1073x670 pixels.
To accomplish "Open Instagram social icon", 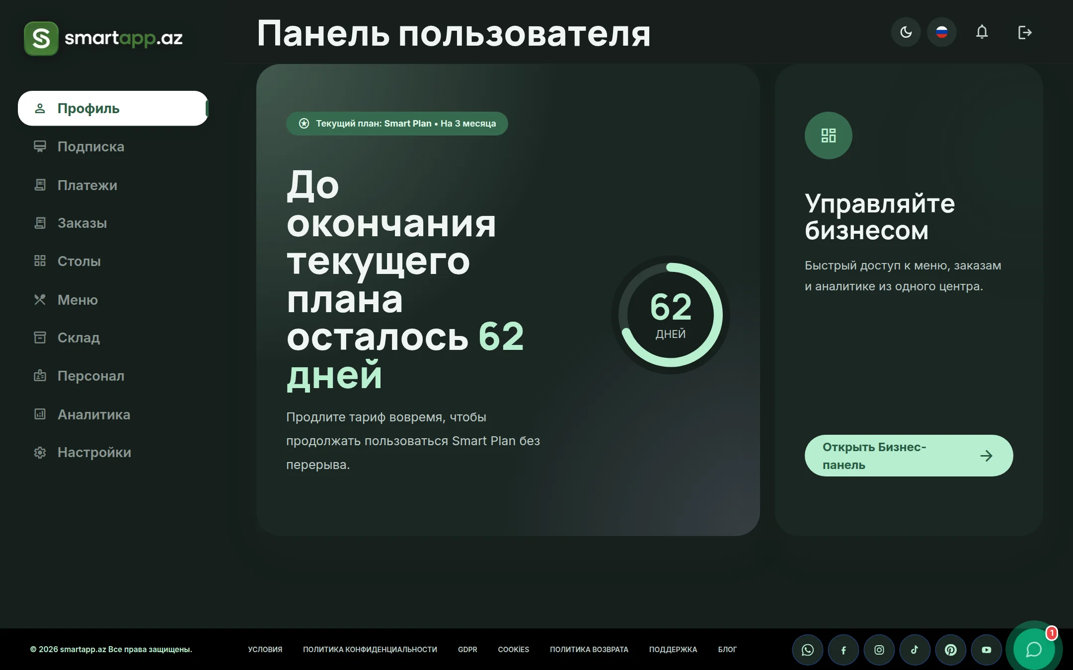I will tap(879, 650).
